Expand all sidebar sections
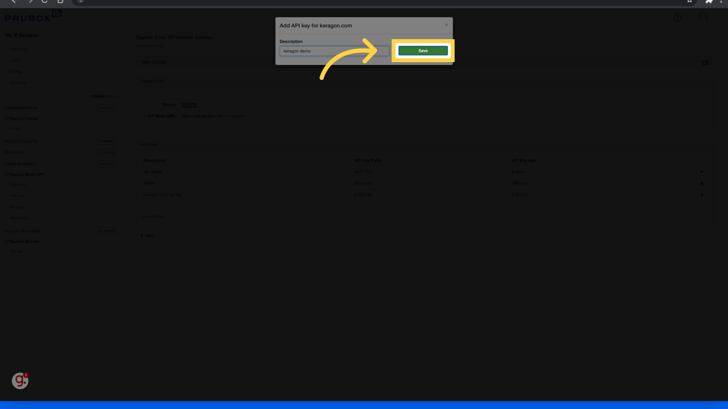728x409 pixels. 104,97
